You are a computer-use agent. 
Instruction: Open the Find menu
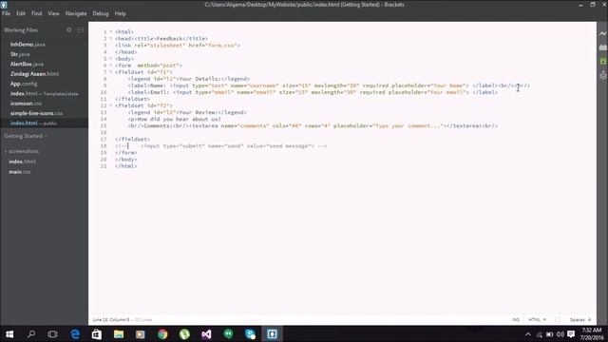coord(36,13)
